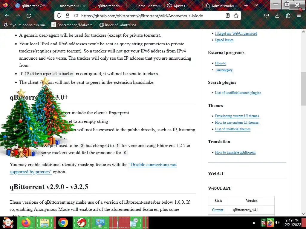Viewport: 306px width, 229px height.
Task: Switch to qBittorrent downloads tab
Action: tap(107, 6)
